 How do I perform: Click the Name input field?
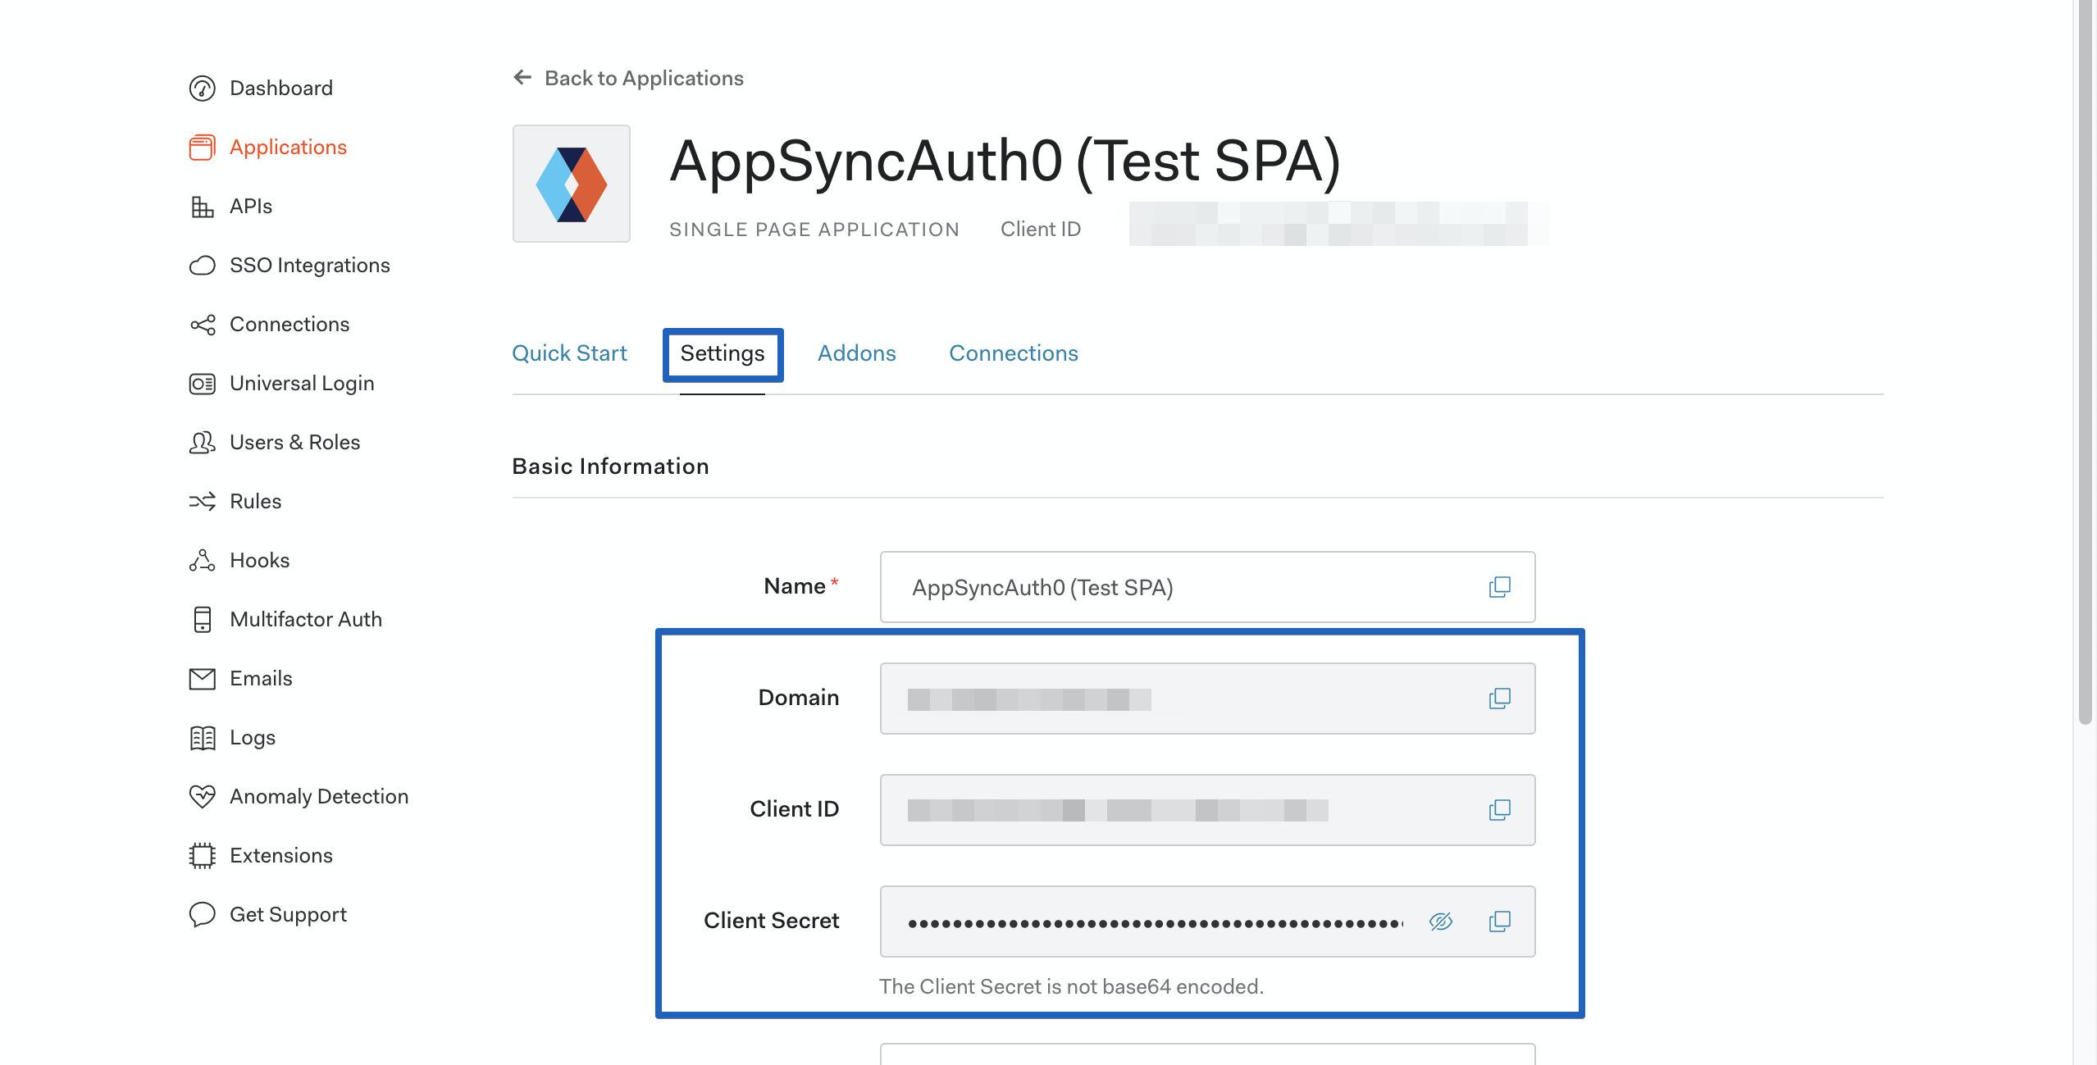point(1148,587)
